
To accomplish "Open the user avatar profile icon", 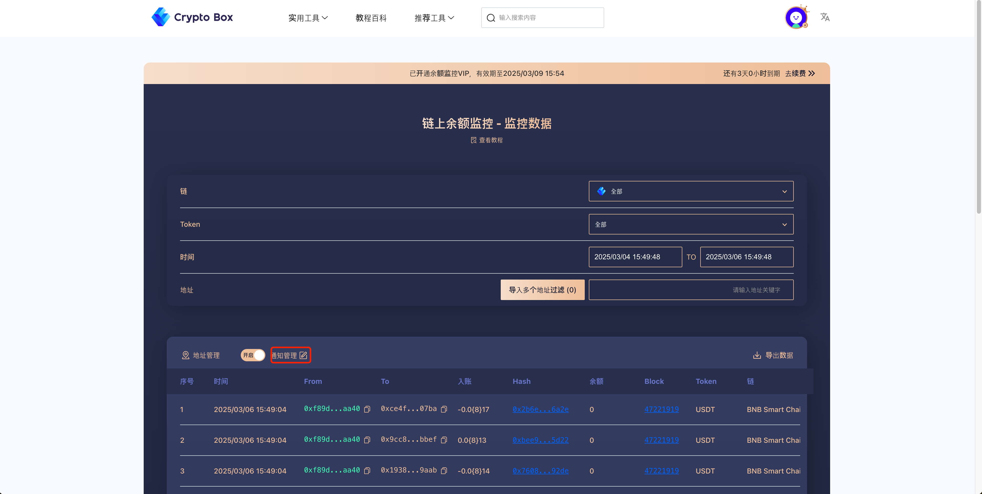I will pos(796,17).
